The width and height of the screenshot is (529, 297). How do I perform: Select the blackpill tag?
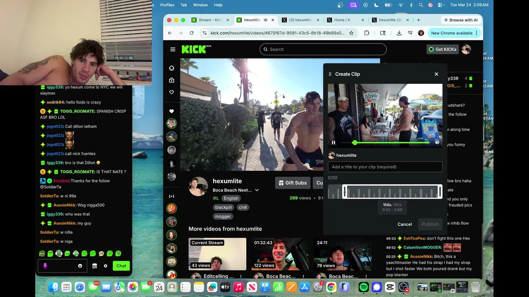(x=223, y=207)
